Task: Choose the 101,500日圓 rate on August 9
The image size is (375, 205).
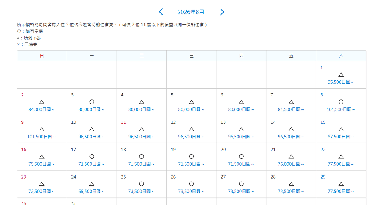Action: 42,137
